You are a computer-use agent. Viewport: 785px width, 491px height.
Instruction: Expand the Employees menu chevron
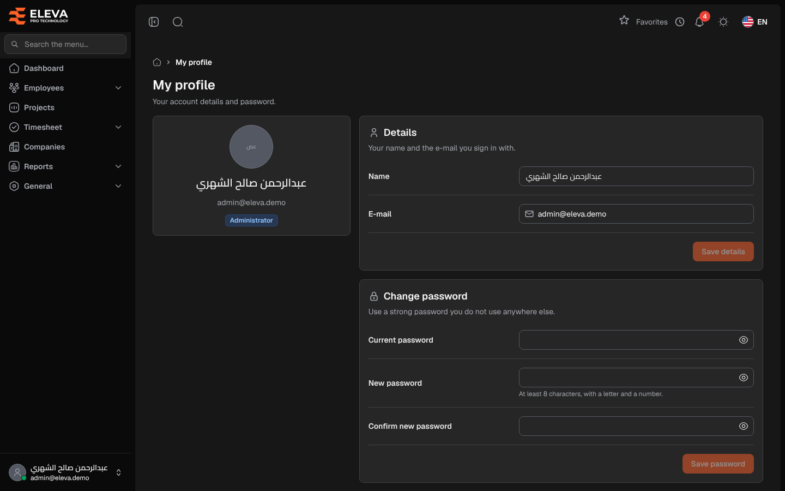[x=118, y=88]
